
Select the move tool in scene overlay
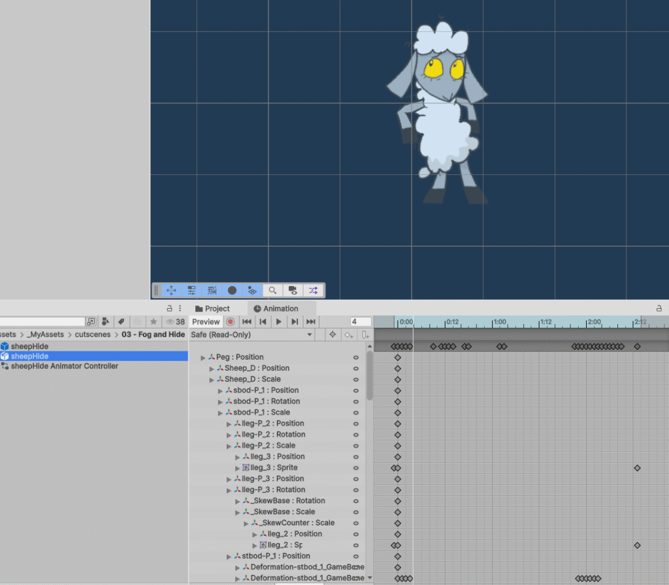[171, 291]
